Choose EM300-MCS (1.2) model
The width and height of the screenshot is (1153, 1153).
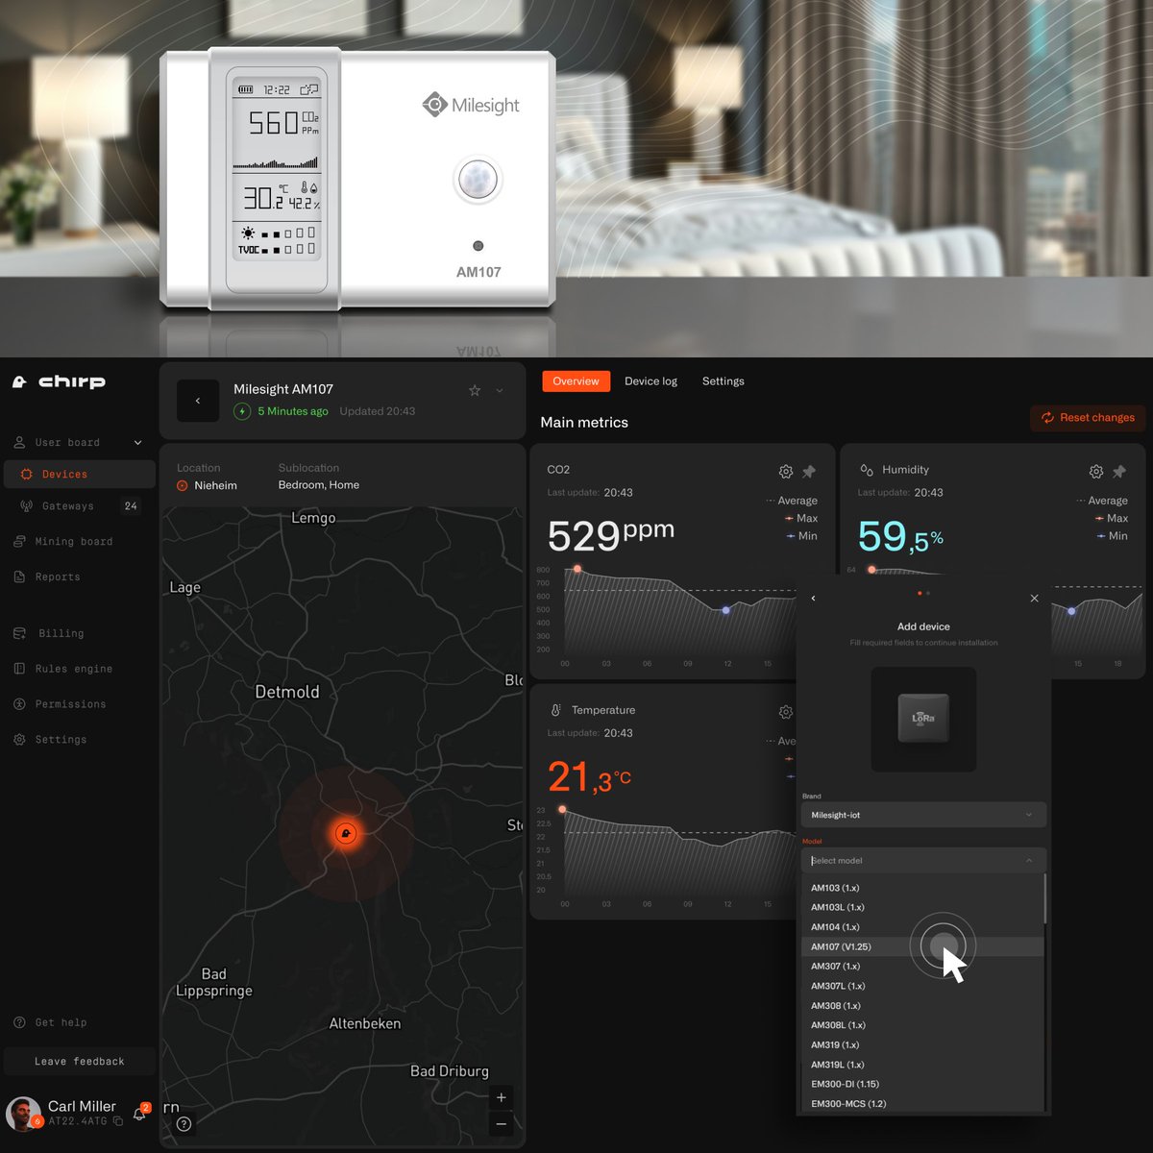point(922,1104)
